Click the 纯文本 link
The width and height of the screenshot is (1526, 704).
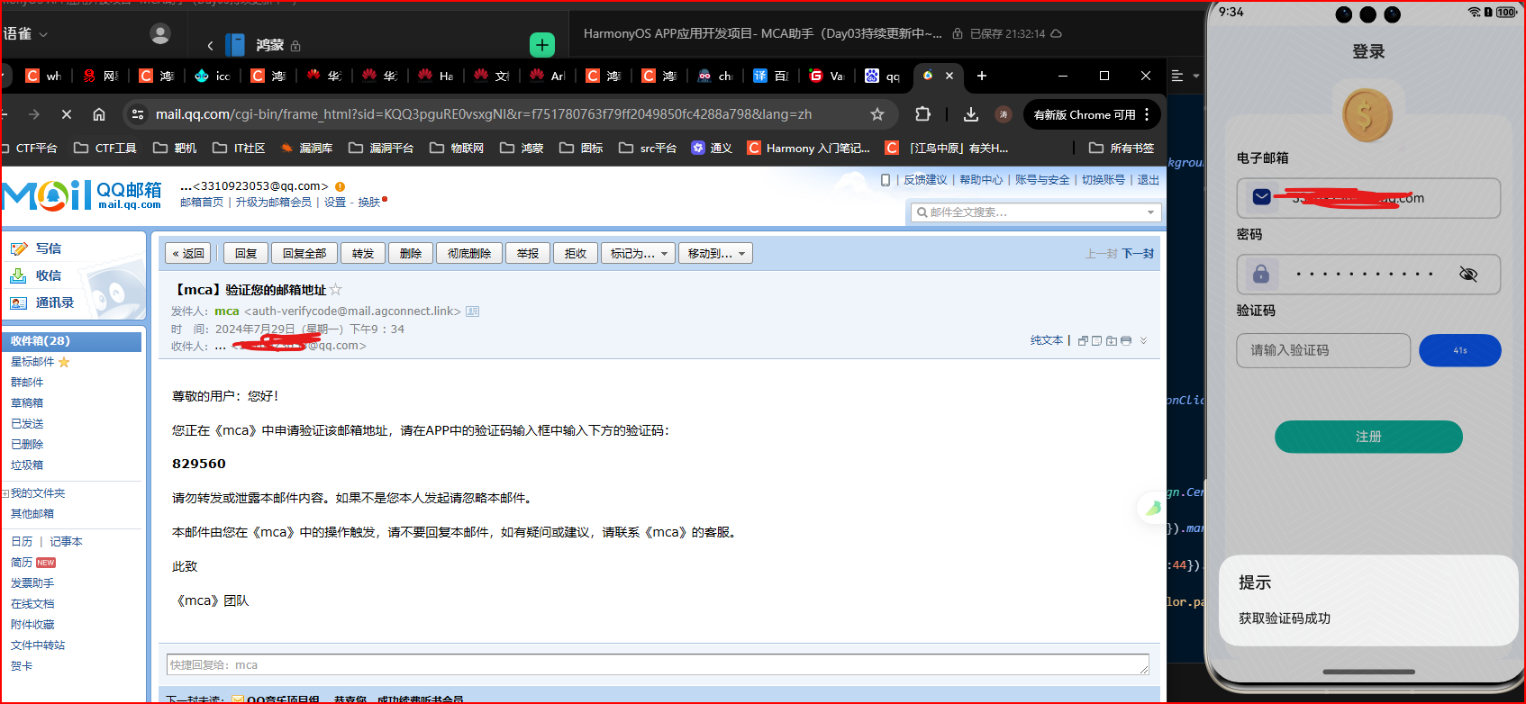click(x=1047, y=340)
